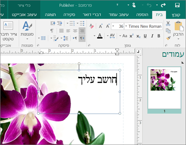
Task: Open Format (עיצוב אובייקט) drawing tools tab
Action: 24,15
